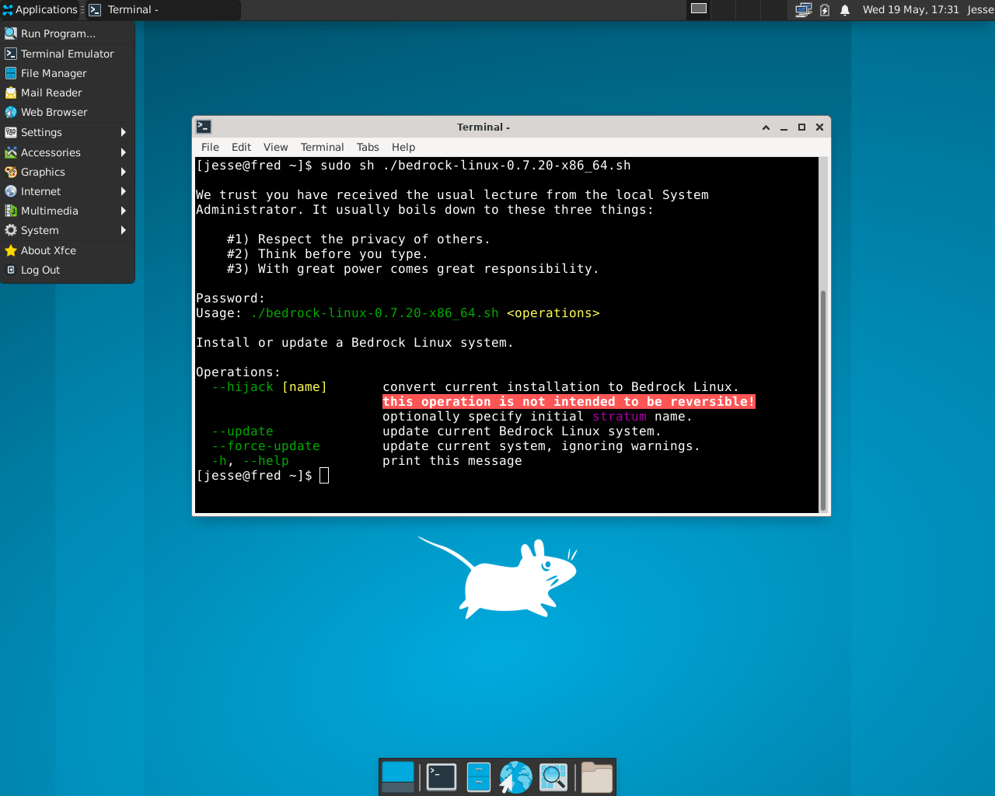Open About Xfce entry
Viewport: 995px width, 796px height.
(68, 250)
